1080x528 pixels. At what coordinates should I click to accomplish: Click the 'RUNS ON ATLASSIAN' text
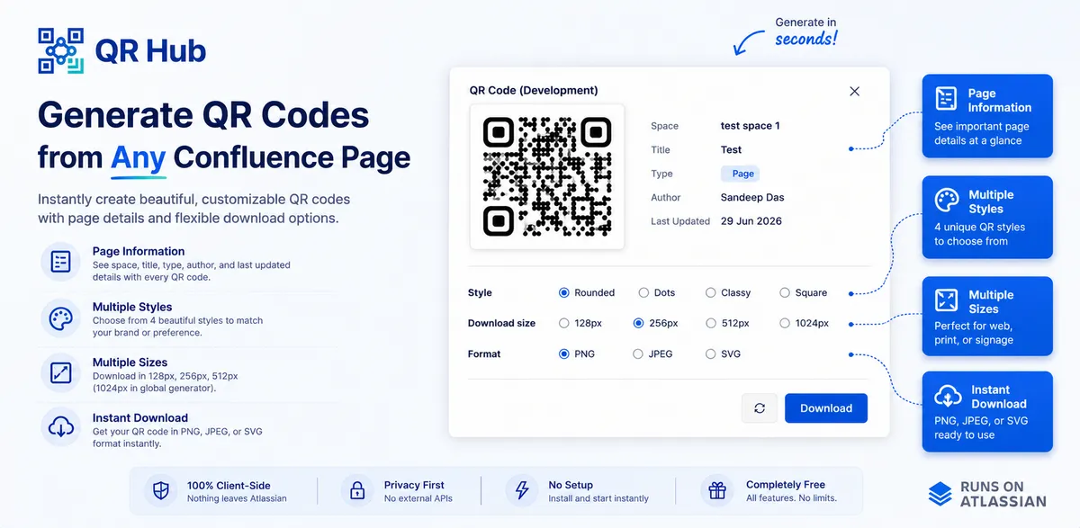pyautogui.click(x=1003, y=494)
